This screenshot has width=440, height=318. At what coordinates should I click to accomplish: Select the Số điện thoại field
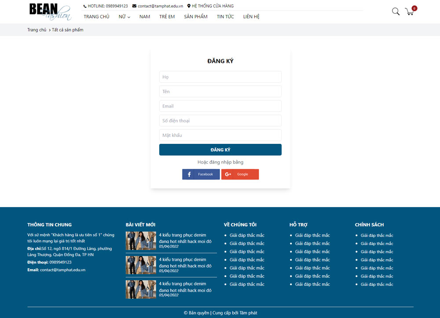tap(220, 121)
